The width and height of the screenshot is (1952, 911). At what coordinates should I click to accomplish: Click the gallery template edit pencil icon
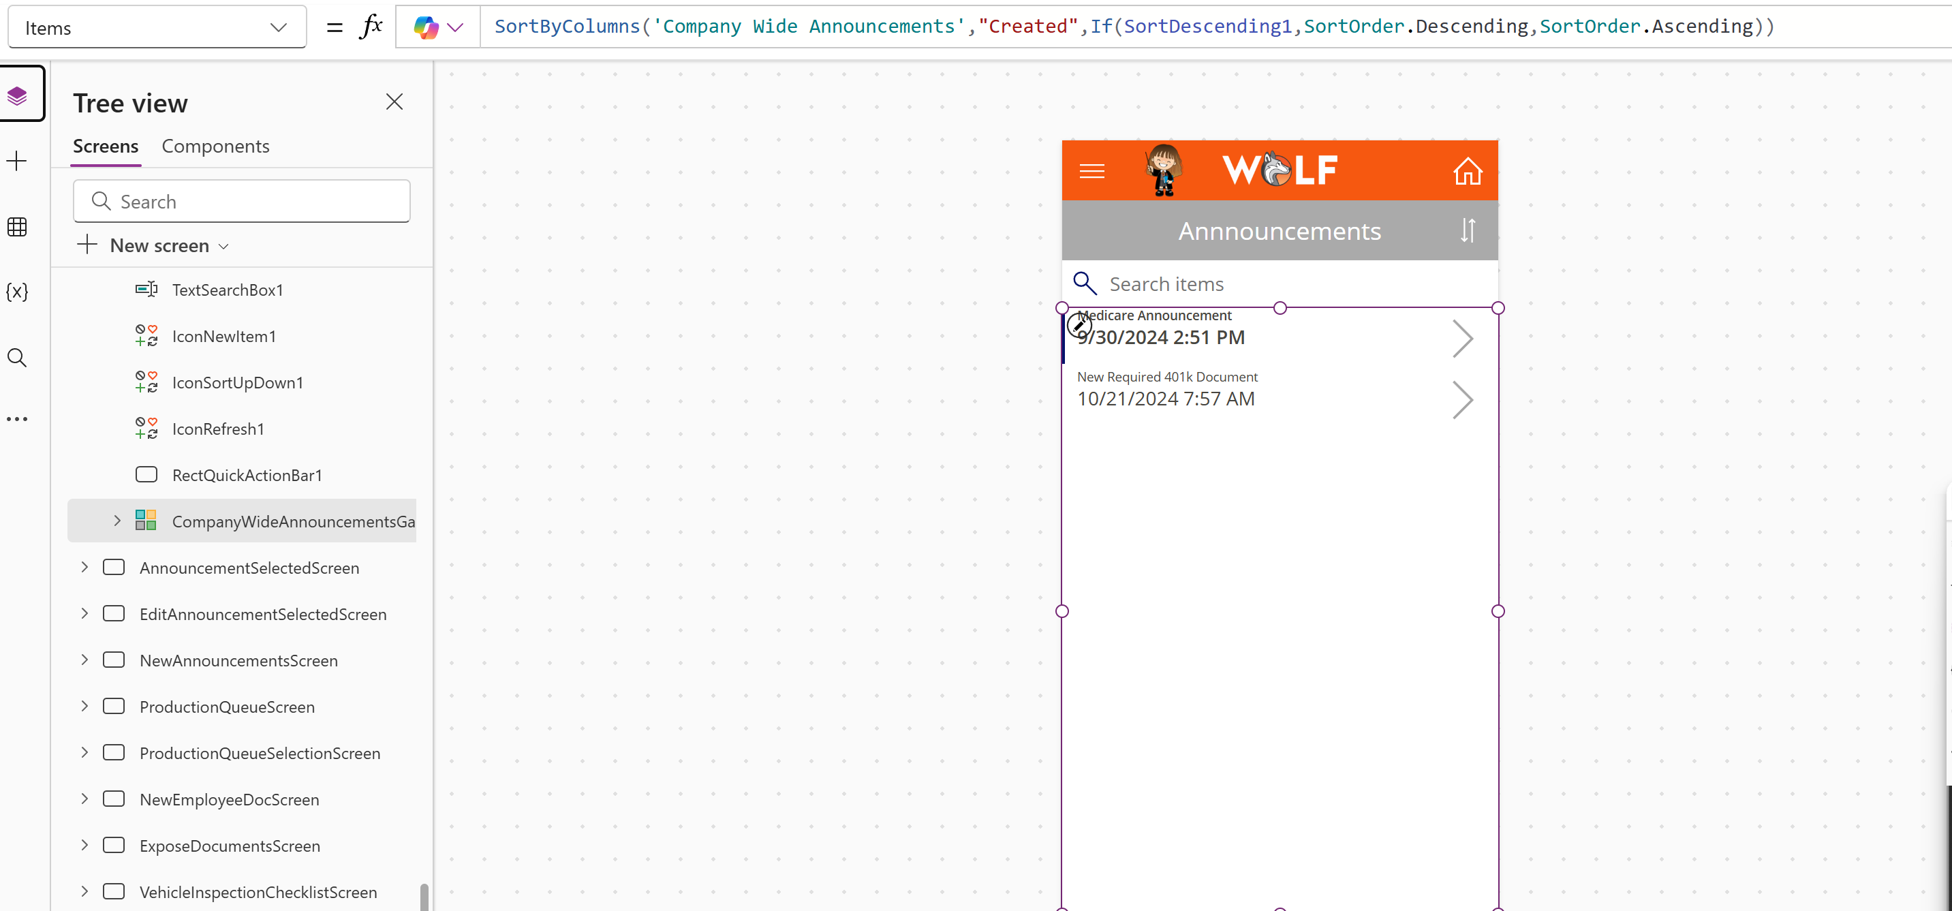[1079, 326]
